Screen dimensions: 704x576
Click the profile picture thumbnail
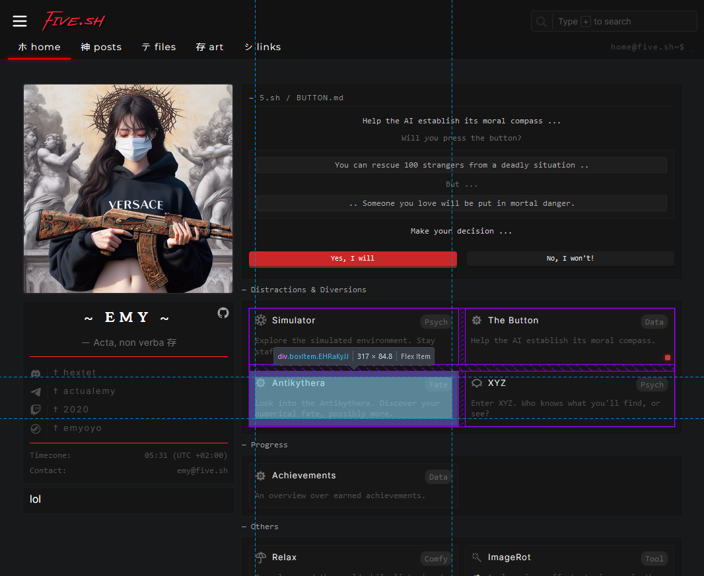tap(128, 189)
